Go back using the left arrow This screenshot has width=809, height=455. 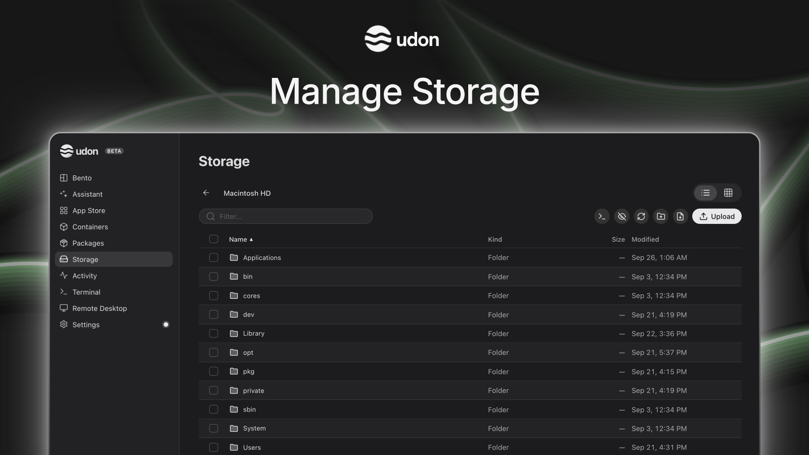coord(206,193)
